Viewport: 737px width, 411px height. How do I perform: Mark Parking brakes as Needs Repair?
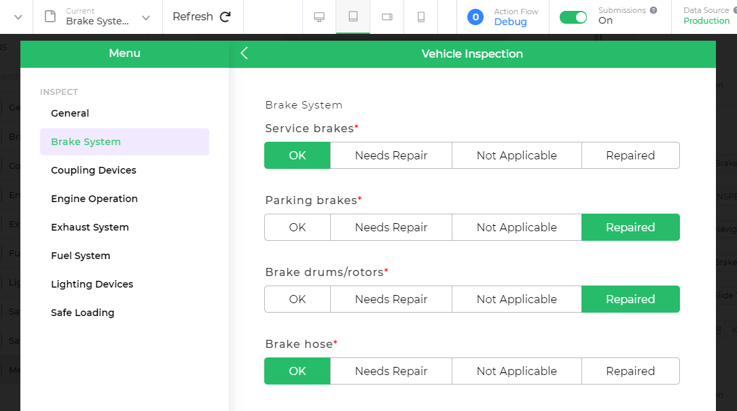tap(391, 227)
